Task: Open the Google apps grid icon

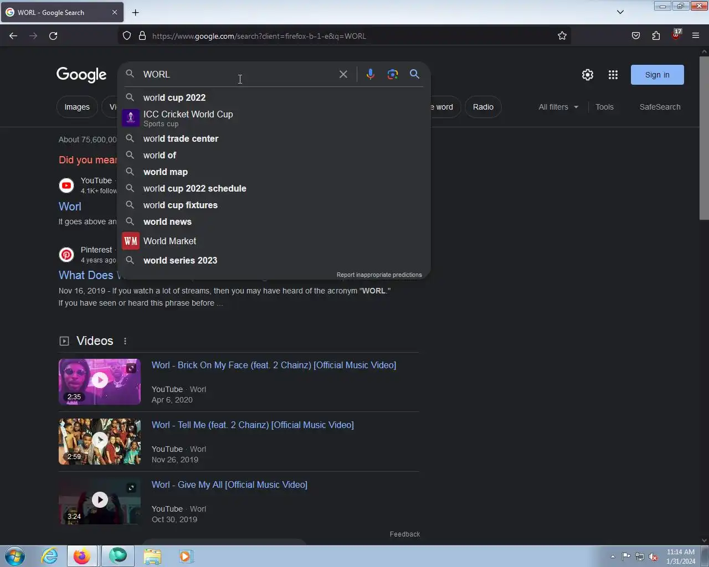Action: pyautogui.click(x=613, y=75)
